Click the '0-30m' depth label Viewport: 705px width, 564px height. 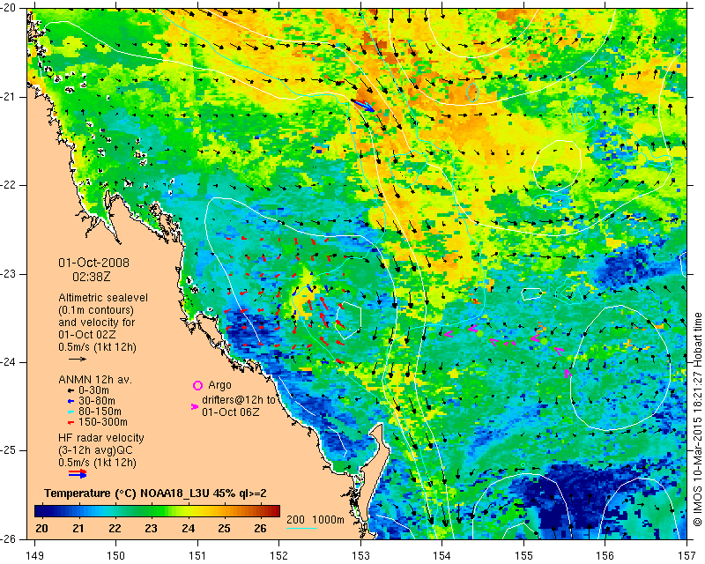[93, 390]
